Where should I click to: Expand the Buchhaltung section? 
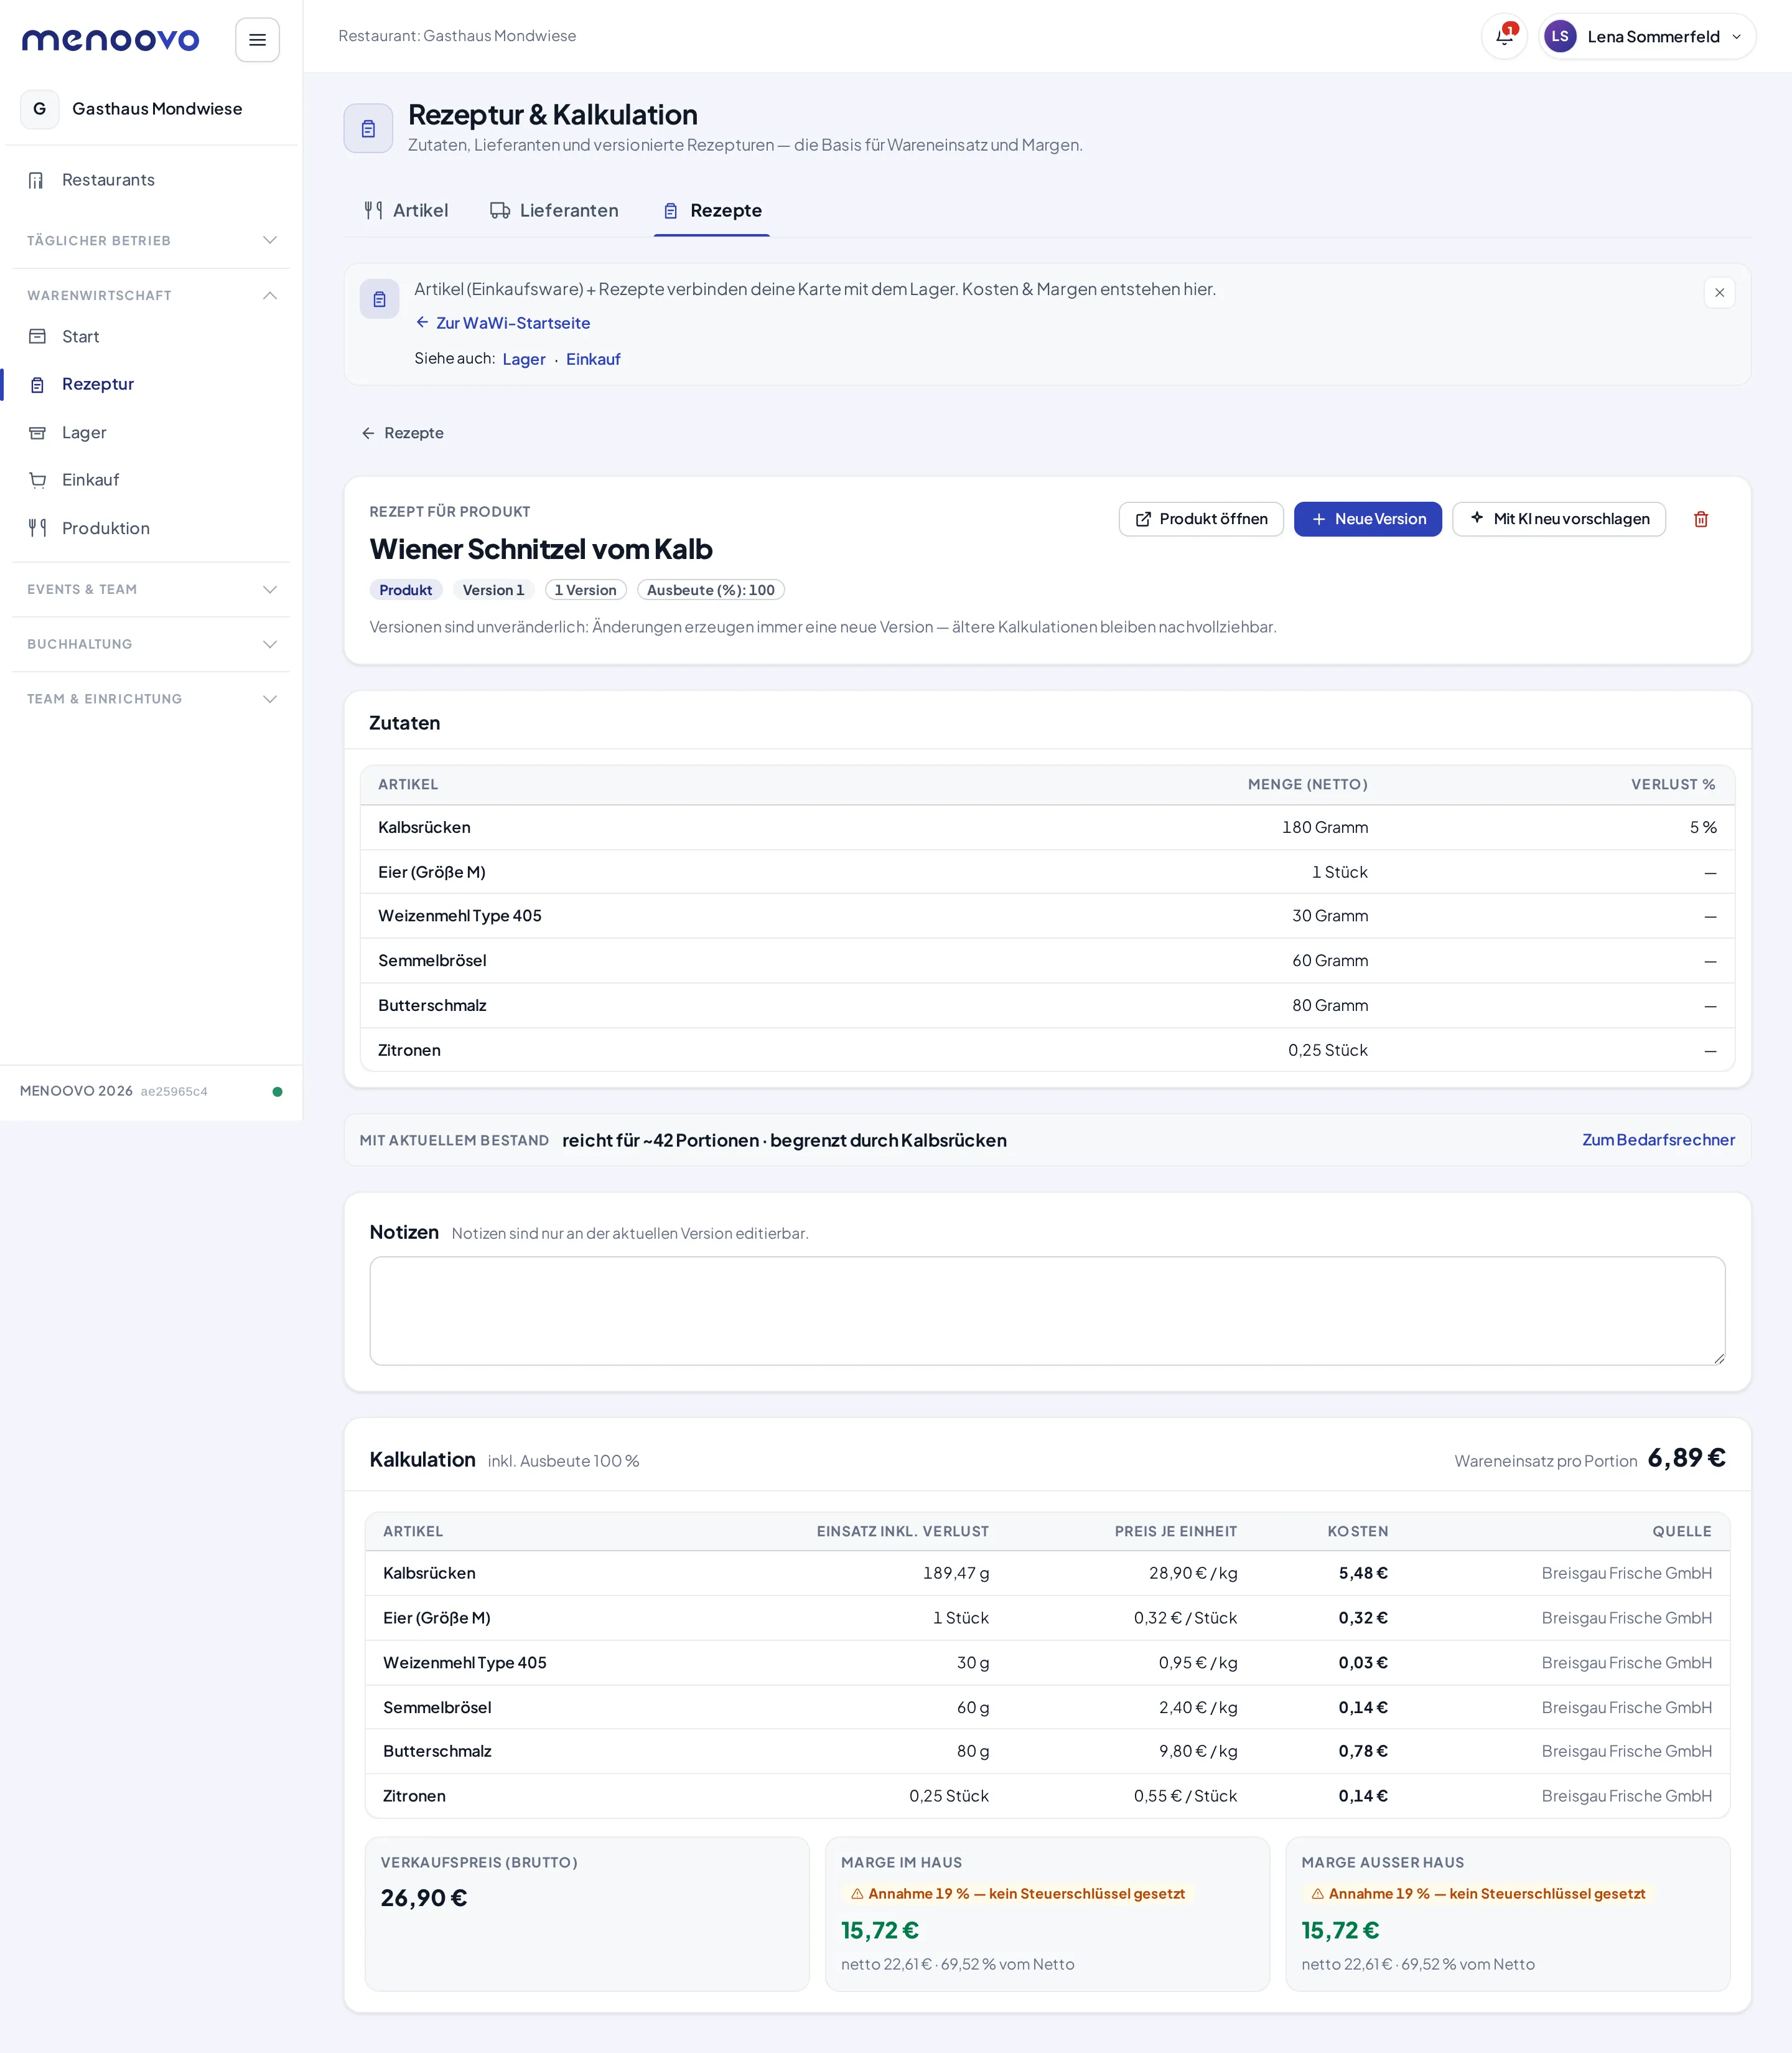(151, 644)
